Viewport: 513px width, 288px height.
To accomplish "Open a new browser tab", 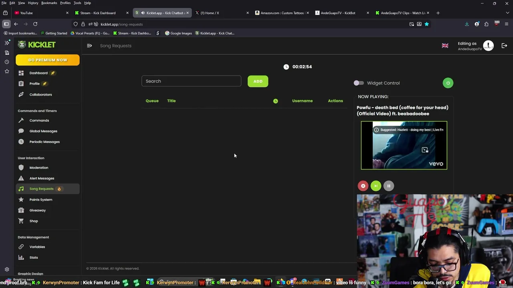I will point(438,13).
